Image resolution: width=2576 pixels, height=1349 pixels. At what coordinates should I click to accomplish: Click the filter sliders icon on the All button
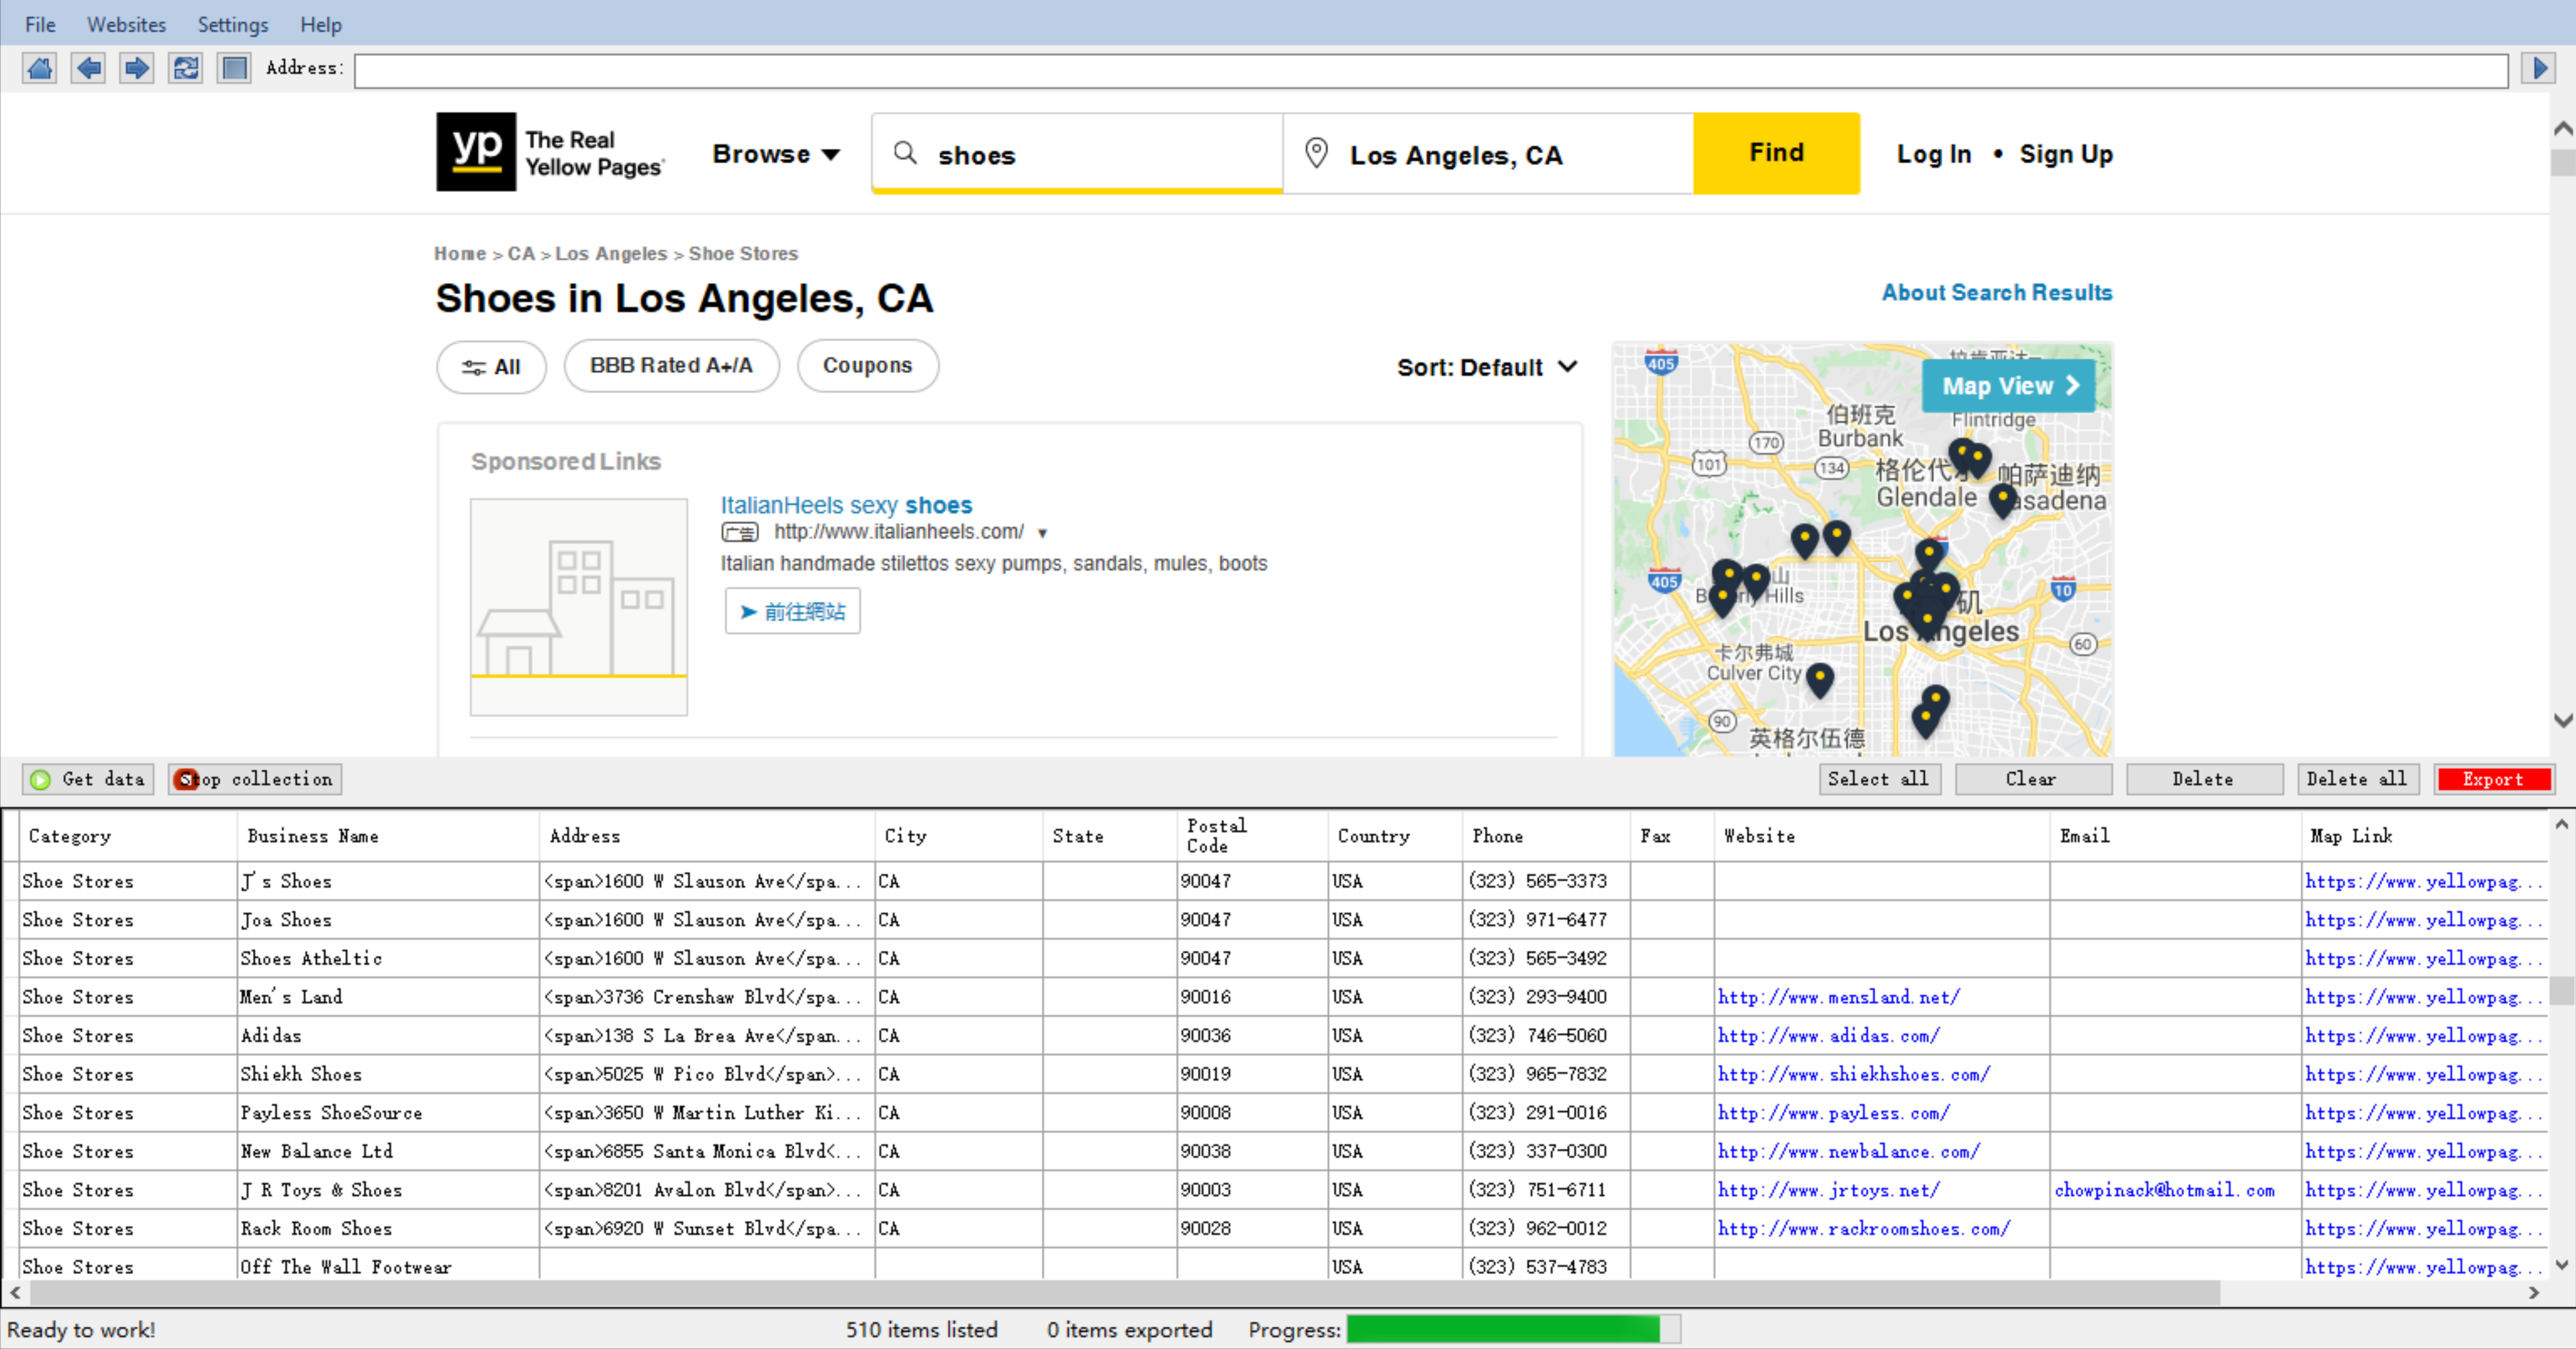473,367
